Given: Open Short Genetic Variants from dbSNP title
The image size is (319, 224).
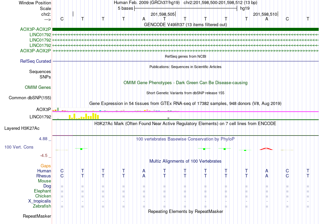Looking at the screenshot, I should [x=185, y=93].
